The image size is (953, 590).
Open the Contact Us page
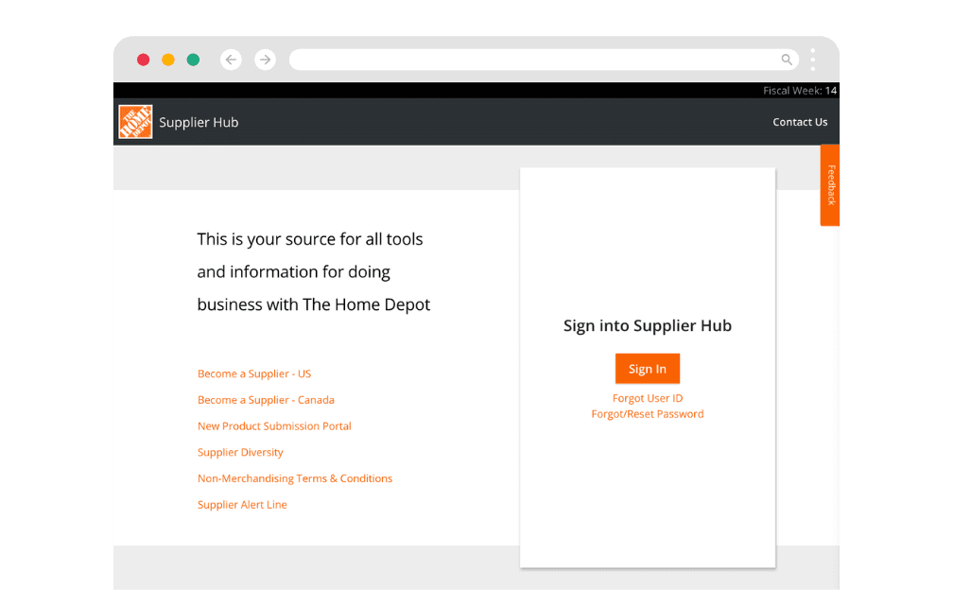point(800,122)
